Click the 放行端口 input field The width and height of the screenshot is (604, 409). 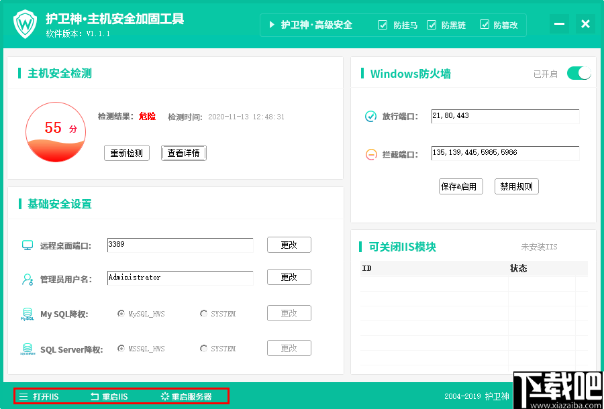(505, 116)
